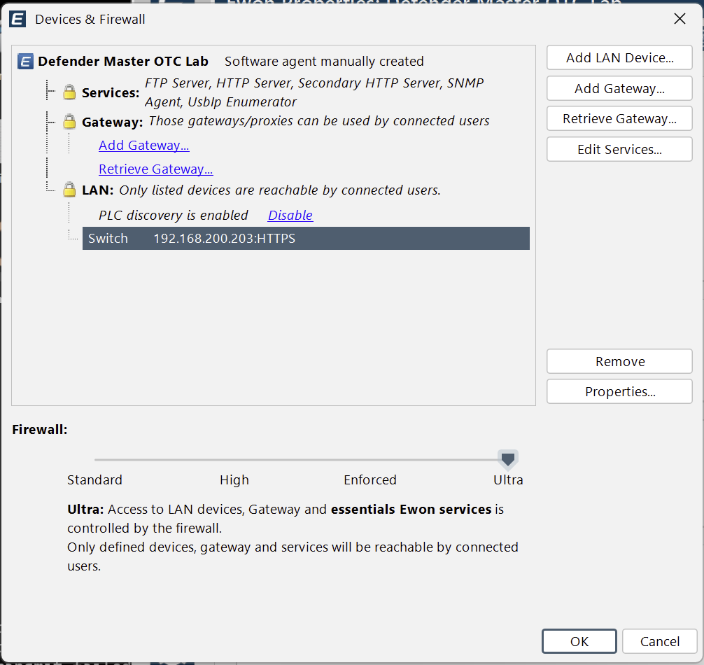Image resolution: width=704 pixels, height=665 pixels.
Task: Select the Services tree entry
Action: pos(111,93)
